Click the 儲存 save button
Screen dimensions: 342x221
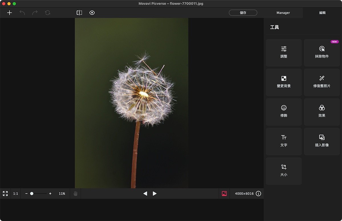pos(243,13)
